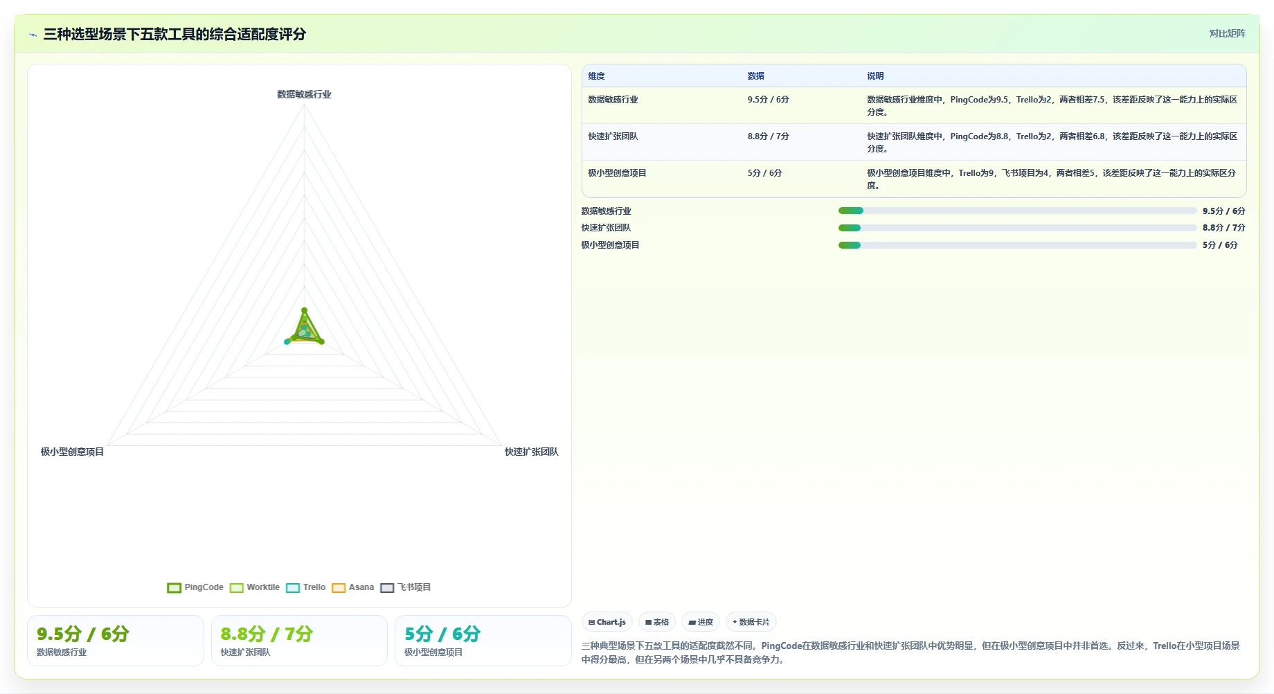Click the radar axis label 极小型创意项目
Image resolution: width=1274 pixels, height=694 pixels.
pyautogui.click(x=72, y=452)
